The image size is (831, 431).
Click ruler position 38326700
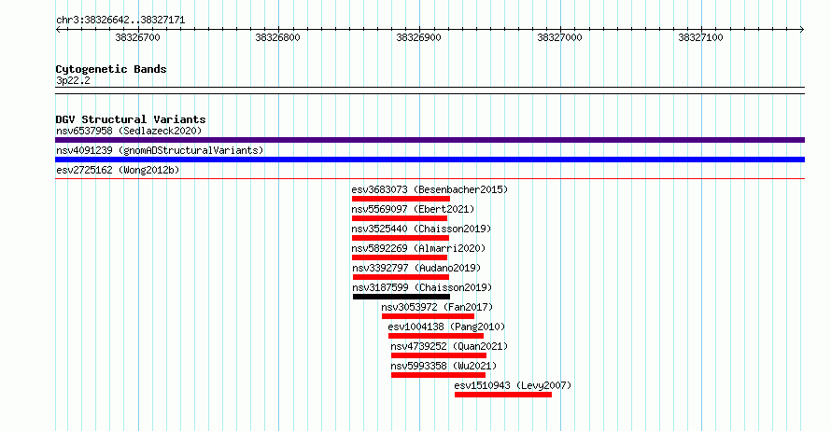pyautogui.click(x=137, y=37)
